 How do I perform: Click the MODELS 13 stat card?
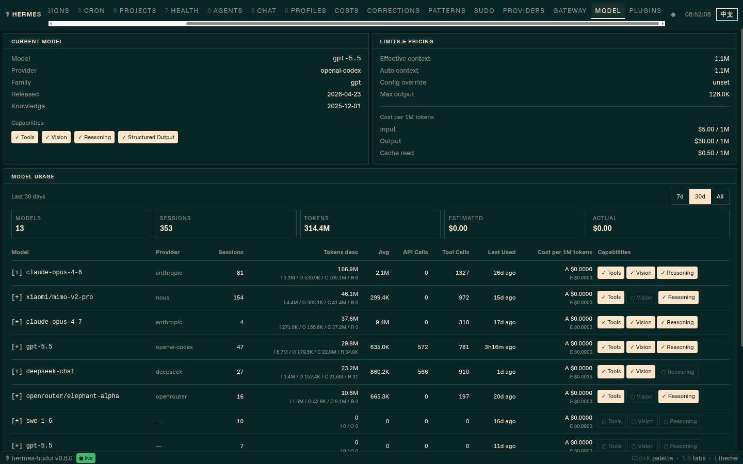[82, 224]
